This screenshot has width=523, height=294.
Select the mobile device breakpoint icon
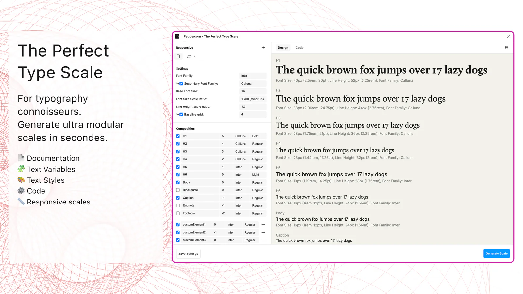coord(178,57)
